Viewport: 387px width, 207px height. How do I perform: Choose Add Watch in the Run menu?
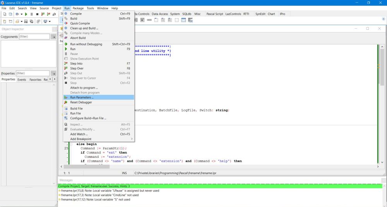tap(99, 134)
